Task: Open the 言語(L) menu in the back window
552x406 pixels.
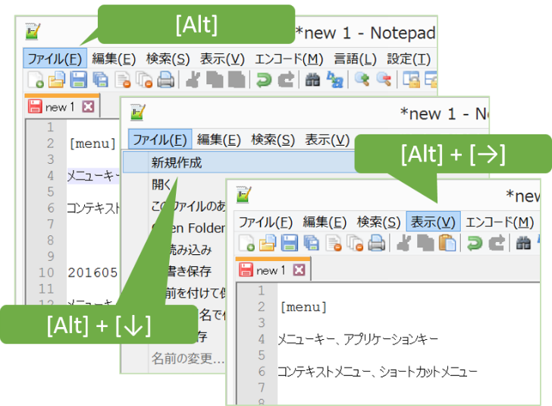Action: pos(355,58)
